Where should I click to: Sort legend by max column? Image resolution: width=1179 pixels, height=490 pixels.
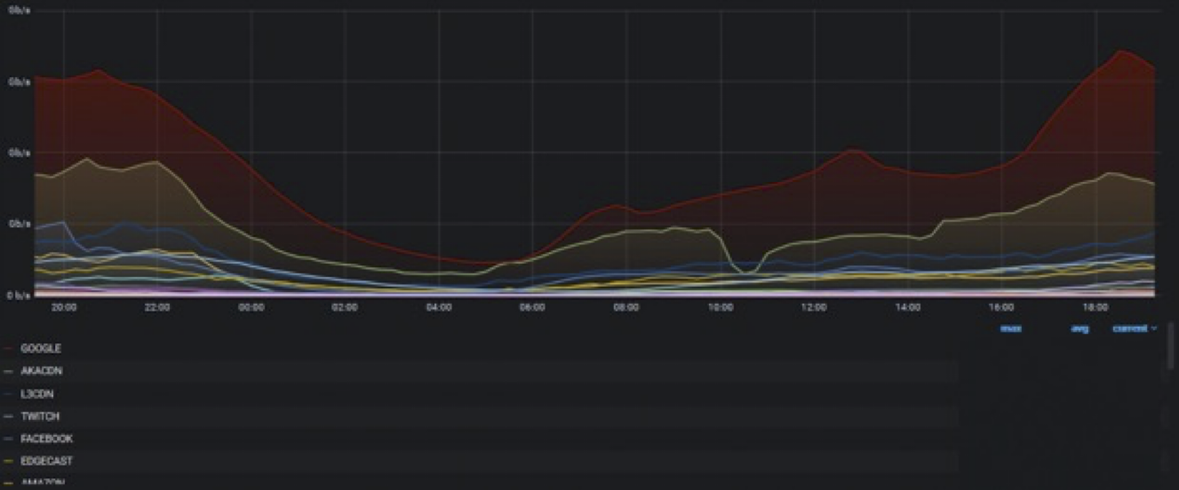1011,328
